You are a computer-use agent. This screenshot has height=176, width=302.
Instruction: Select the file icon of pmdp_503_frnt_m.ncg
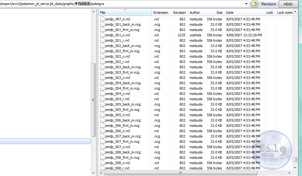pyautogui.click(x=102, y=72)
